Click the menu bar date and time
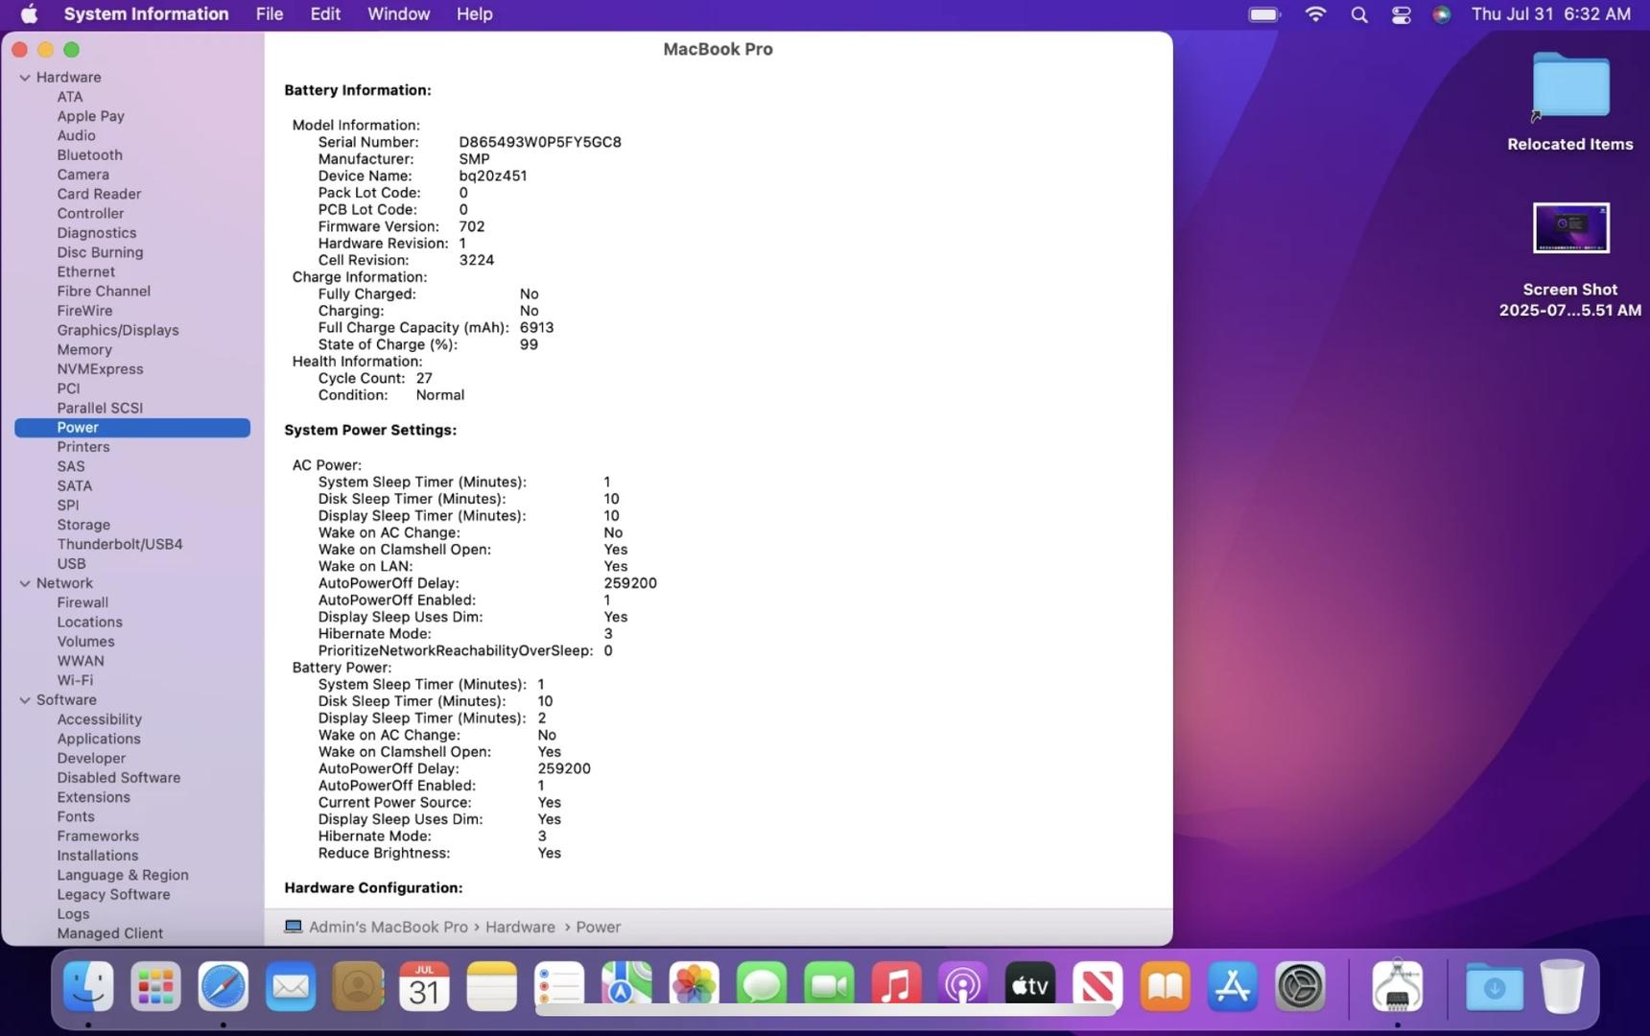The width and height of the screenshot is (1650, 1036). coord(1550,14)
